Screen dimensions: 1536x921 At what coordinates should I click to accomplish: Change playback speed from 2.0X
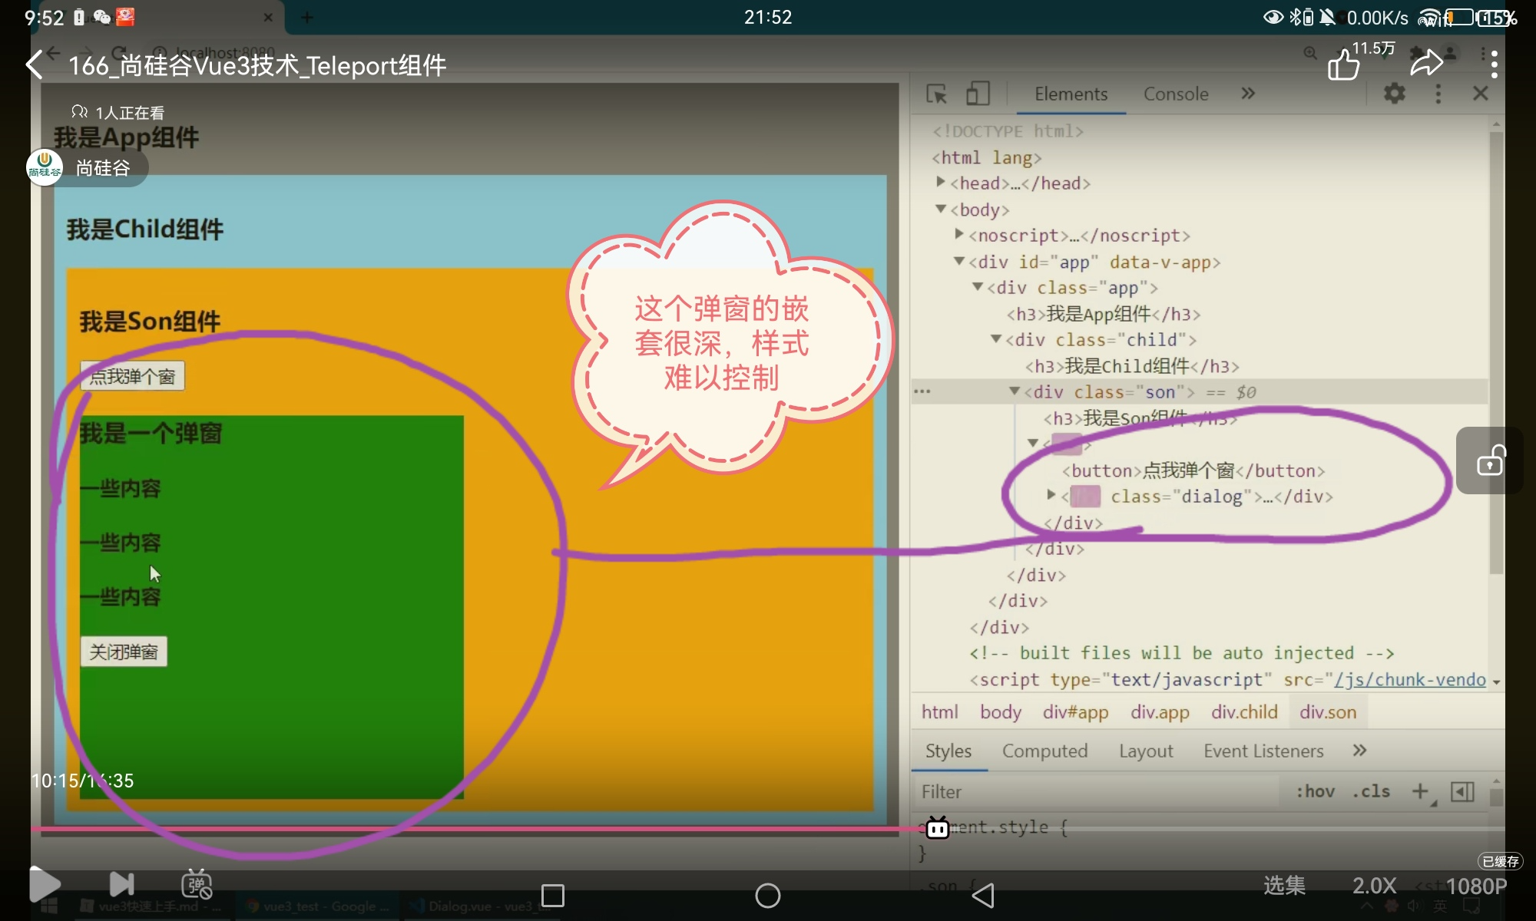1374,886
